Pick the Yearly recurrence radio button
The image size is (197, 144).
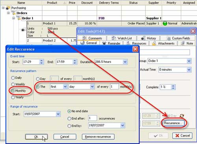pos(13,97)
